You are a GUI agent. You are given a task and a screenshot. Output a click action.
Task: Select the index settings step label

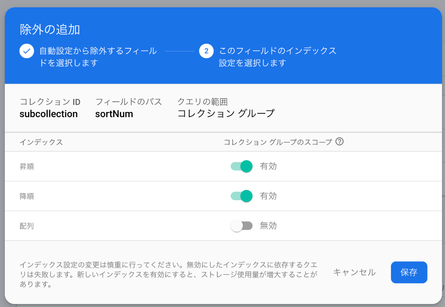click(277, 57)
